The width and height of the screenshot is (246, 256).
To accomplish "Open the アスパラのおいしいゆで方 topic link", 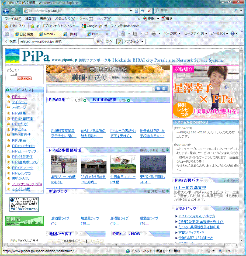I will click(x=197, y=216).
